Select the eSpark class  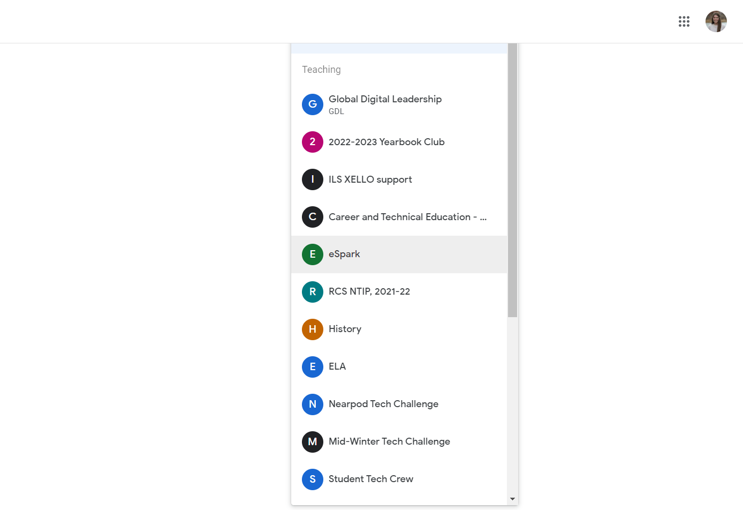pyautogui.click(x=399, y=254)
